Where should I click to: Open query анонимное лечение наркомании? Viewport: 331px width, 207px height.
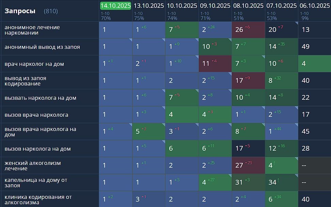tap(32, 30)
